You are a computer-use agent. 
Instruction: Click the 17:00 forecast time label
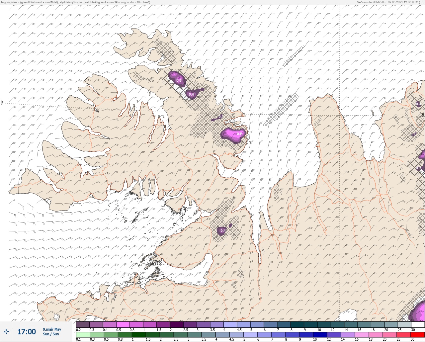pos(26,331)
